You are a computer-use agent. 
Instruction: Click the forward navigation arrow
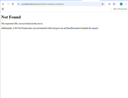[8, 4]
